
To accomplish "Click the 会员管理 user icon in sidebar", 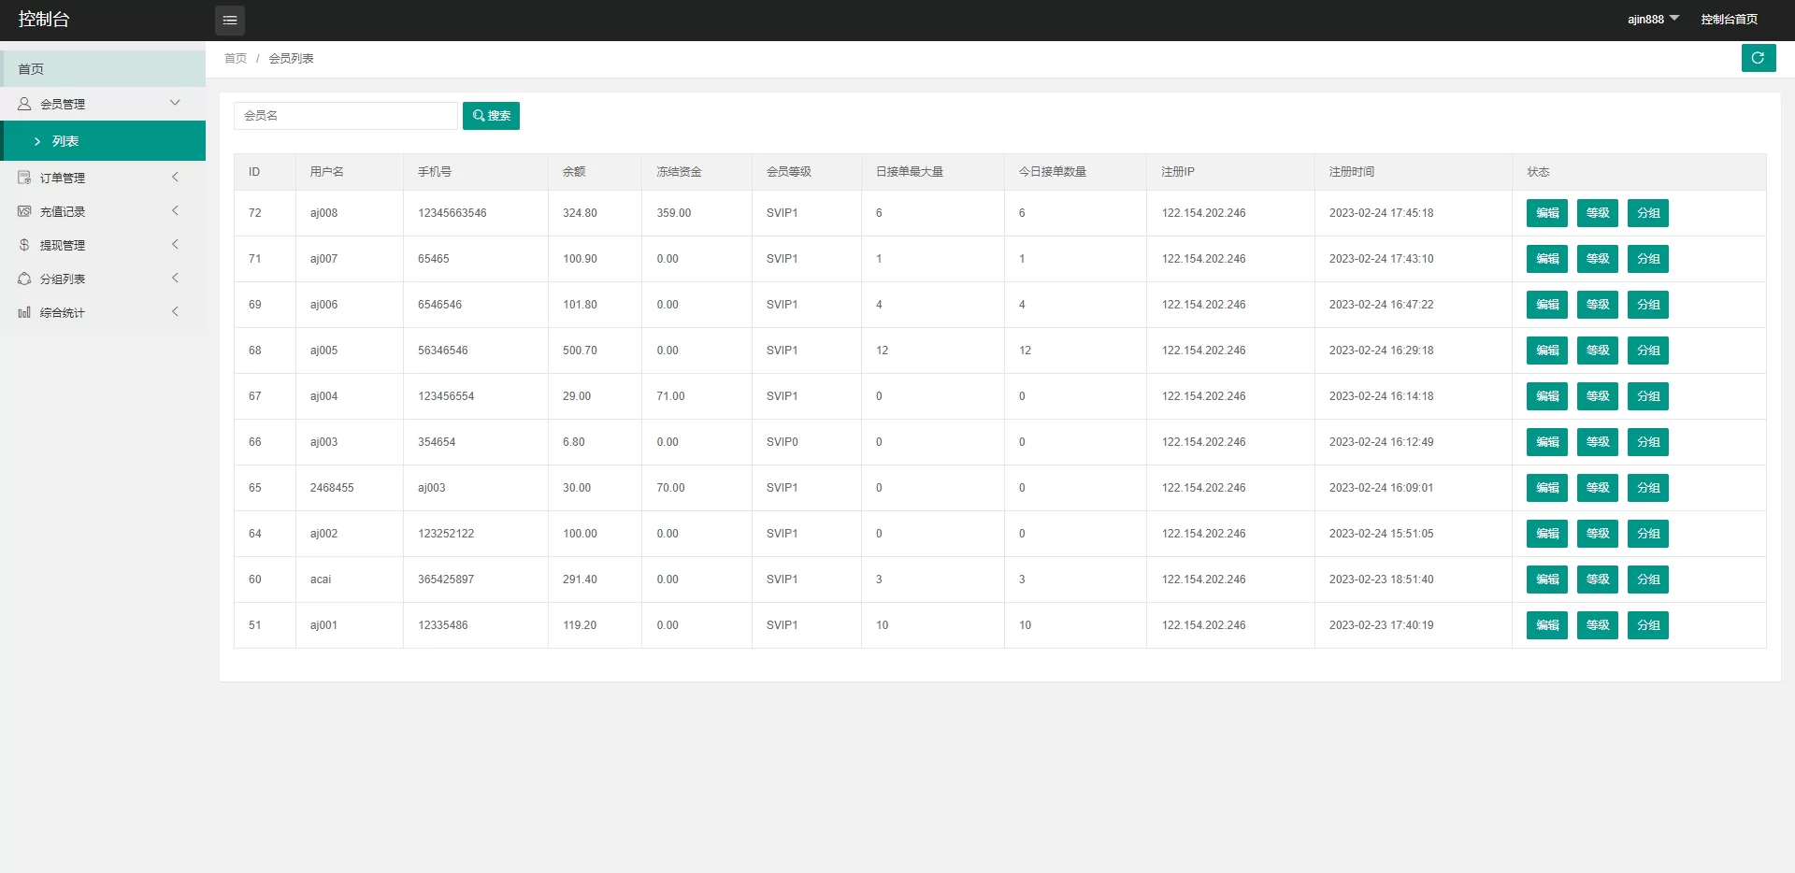I will tap(24, 104).
